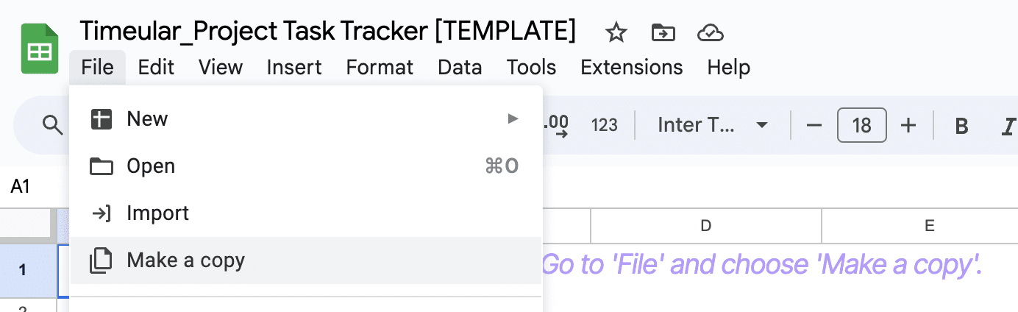The width and height of the screenshot is (1018, 312).
Task: Open the Extensions menu
Action: [632, 67]
